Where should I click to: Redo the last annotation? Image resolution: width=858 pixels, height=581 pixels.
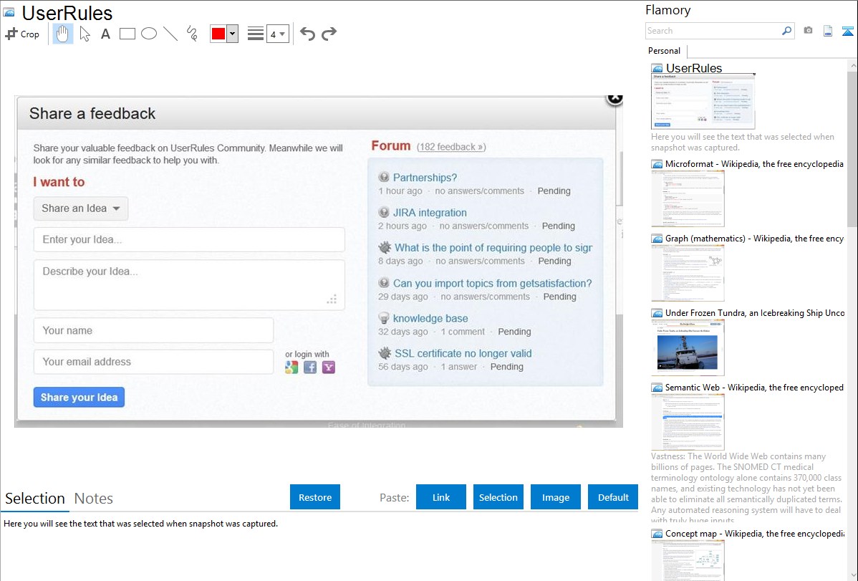[329, 34]
